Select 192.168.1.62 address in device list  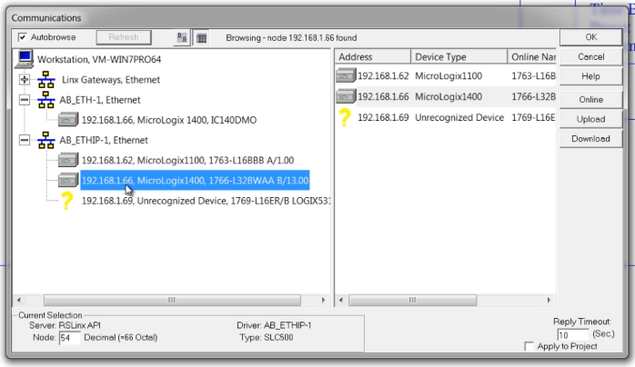click(x=383, y=76)
